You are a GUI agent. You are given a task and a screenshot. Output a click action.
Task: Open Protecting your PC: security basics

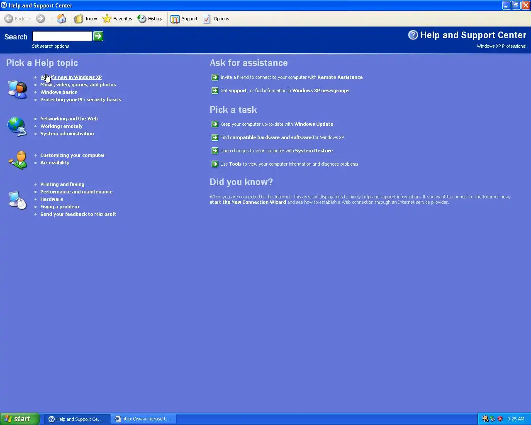[80, 100]
